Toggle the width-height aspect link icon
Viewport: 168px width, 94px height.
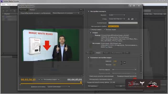coord(124,63)
